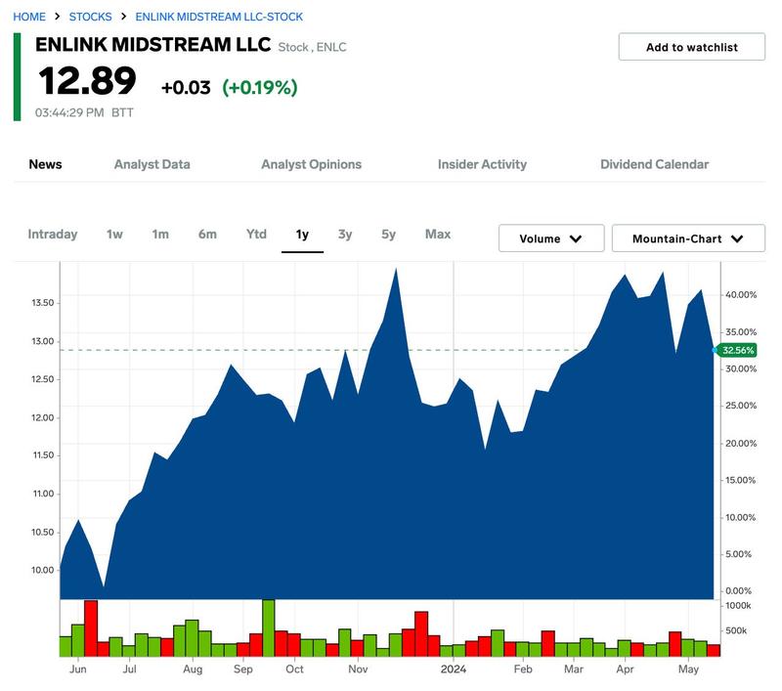Click the tallest red volume bar in June

(x=91, y=628)
